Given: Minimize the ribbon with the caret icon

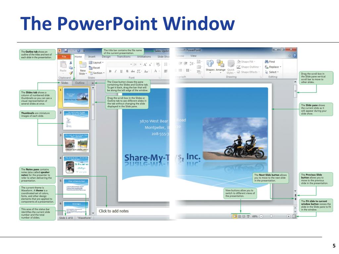Looking at the screenshot, I should [x=289, y=56].
